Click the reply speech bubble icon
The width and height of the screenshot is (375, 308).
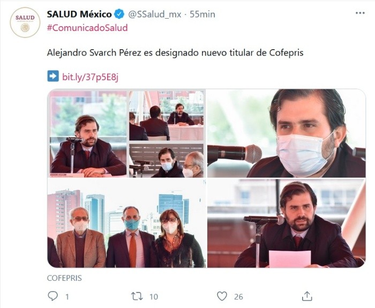point(52,296)
